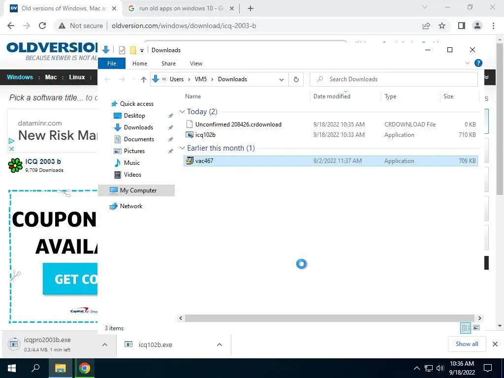Open the address bar history dropdown
Screen dimensions: 504x378
[x=282, y=79]
